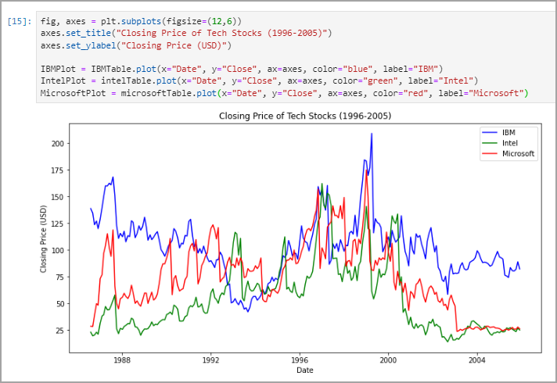This screenshot has width=557, height=383.
Task: Click the axes.set_ylabel code line
Action: pyautogui.click(x=136, y=45)
